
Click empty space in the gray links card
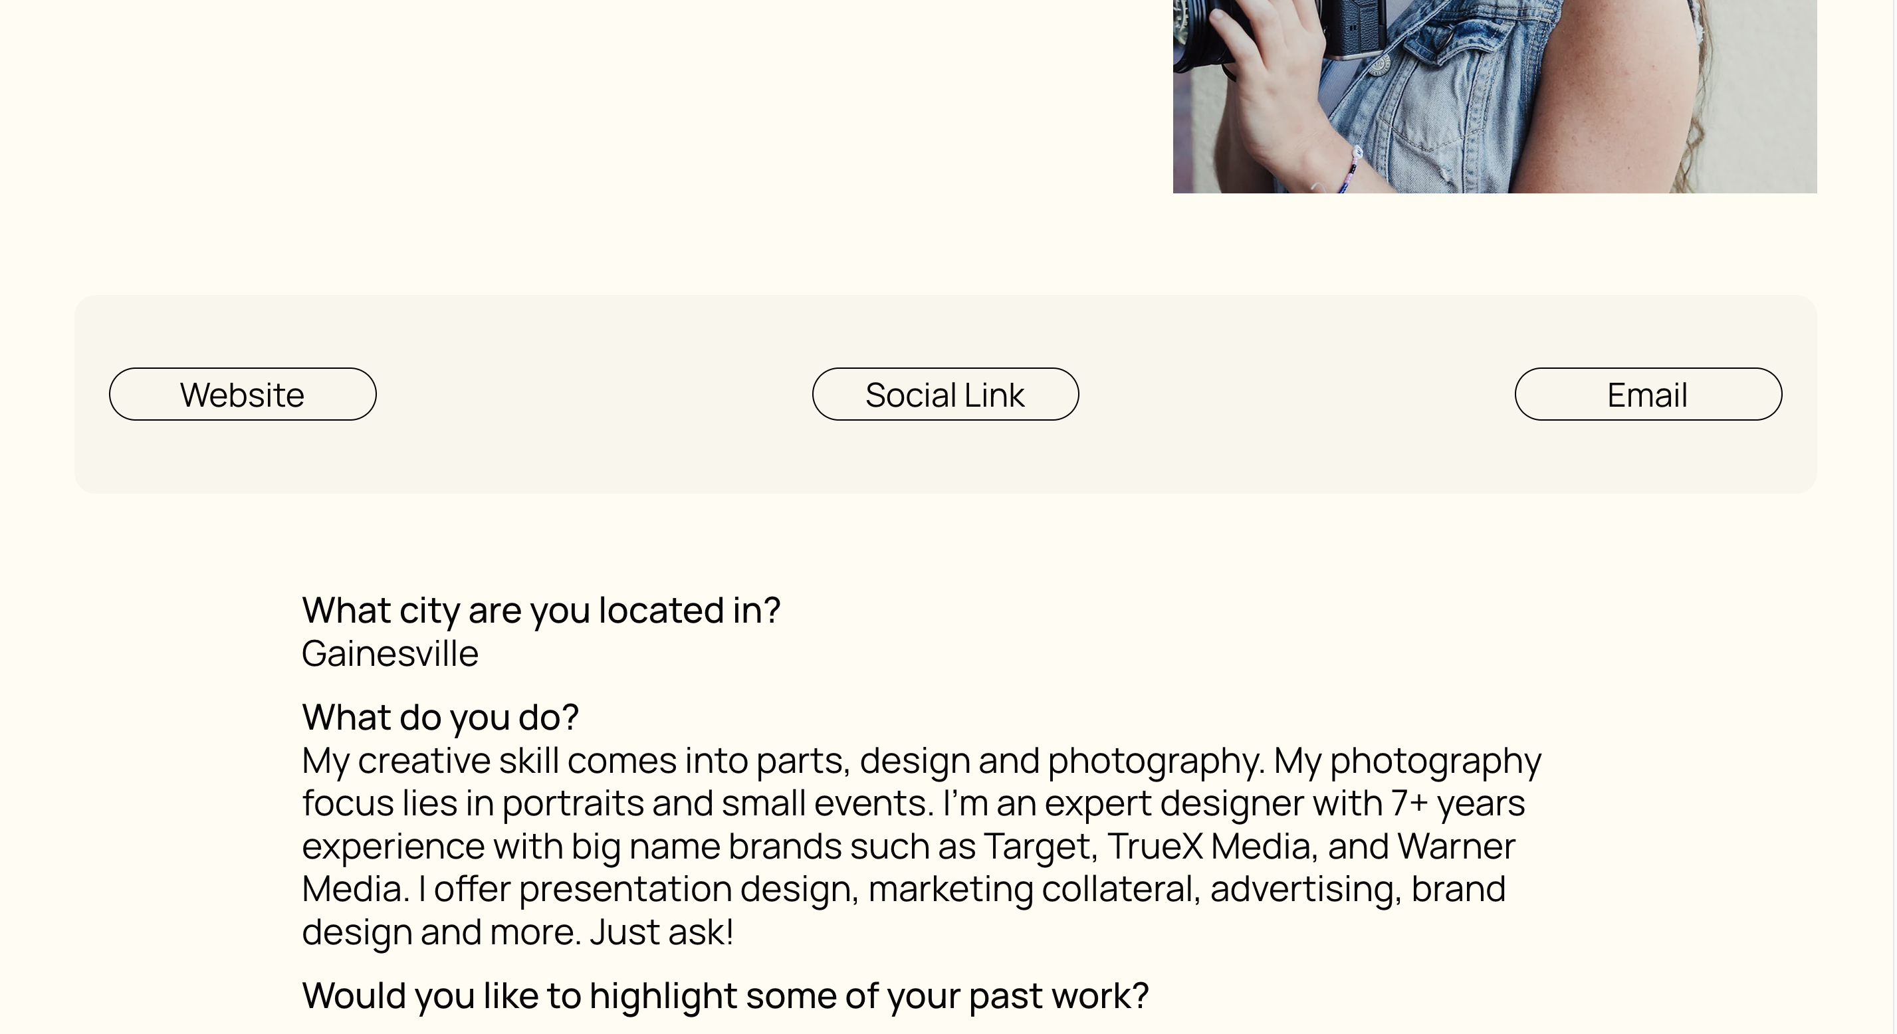point(589,457)
